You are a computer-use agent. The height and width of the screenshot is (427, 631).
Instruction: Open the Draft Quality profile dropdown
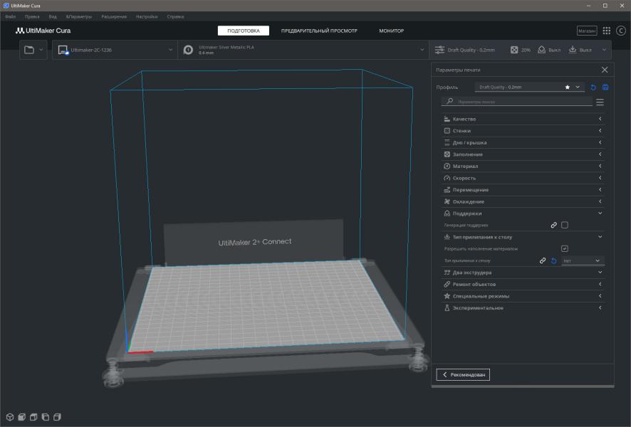[x=529, y=87]
